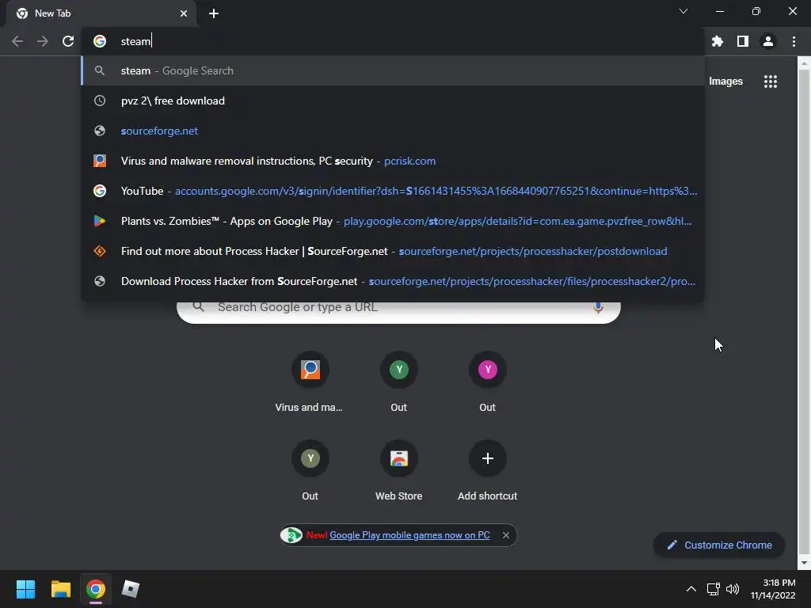Click the Customize Chrome button

[719, 545]
